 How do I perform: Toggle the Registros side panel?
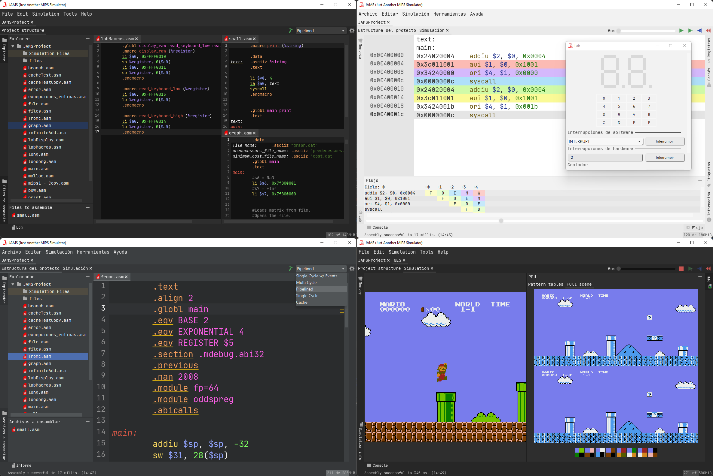tap(709, 48)
